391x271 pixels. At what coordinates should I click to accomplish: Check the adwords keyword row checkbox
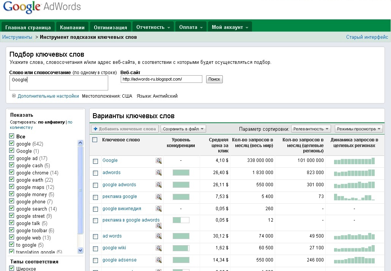pos(96,173)
